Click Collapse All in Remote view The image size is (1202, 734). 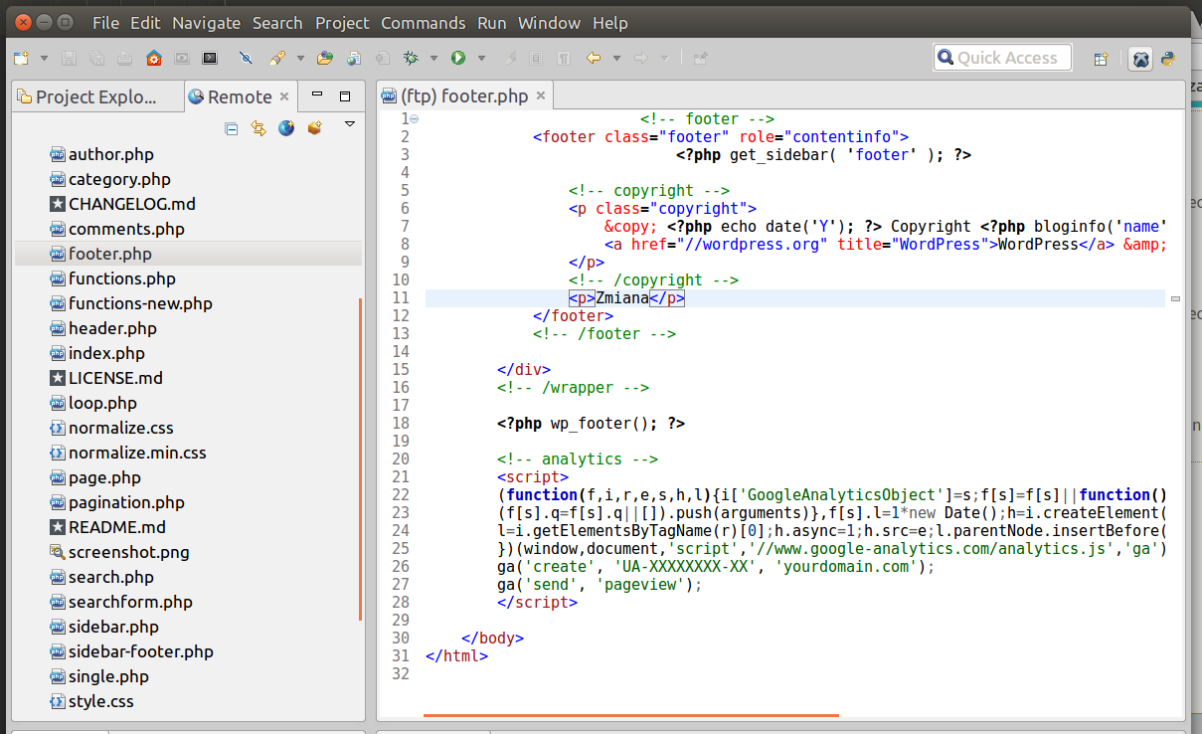click(232, 128)
